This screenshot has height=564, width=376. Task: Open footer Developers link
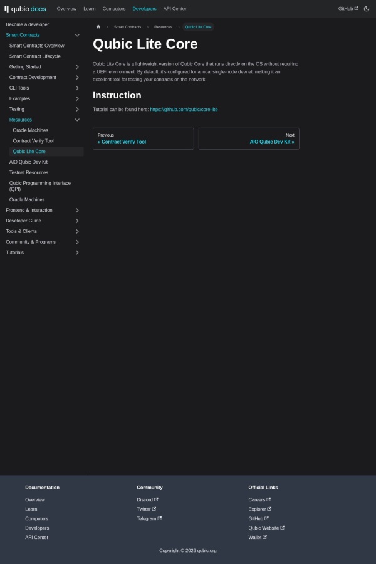(37, 528)
